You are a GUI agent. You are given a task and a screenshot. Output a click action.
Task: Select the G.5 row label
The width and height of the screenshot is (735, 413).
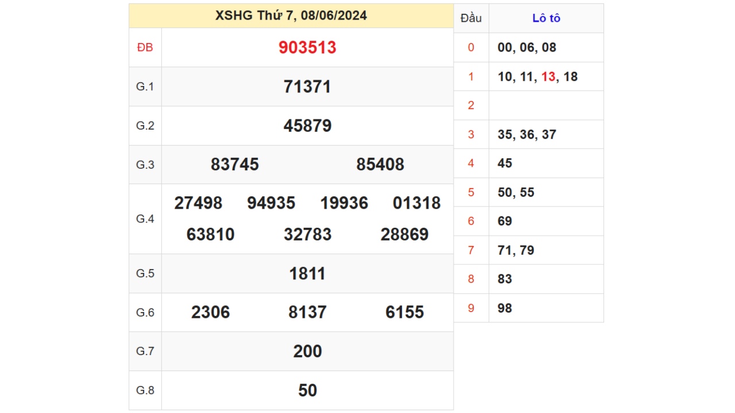pyautogui.click(x=145, y=274)
